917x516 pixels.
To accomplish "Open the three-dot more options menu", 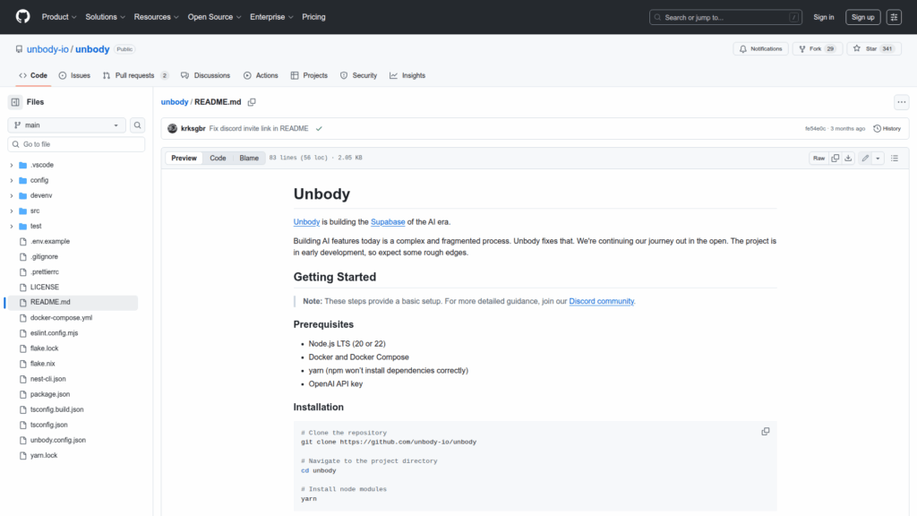I will 901,102.
